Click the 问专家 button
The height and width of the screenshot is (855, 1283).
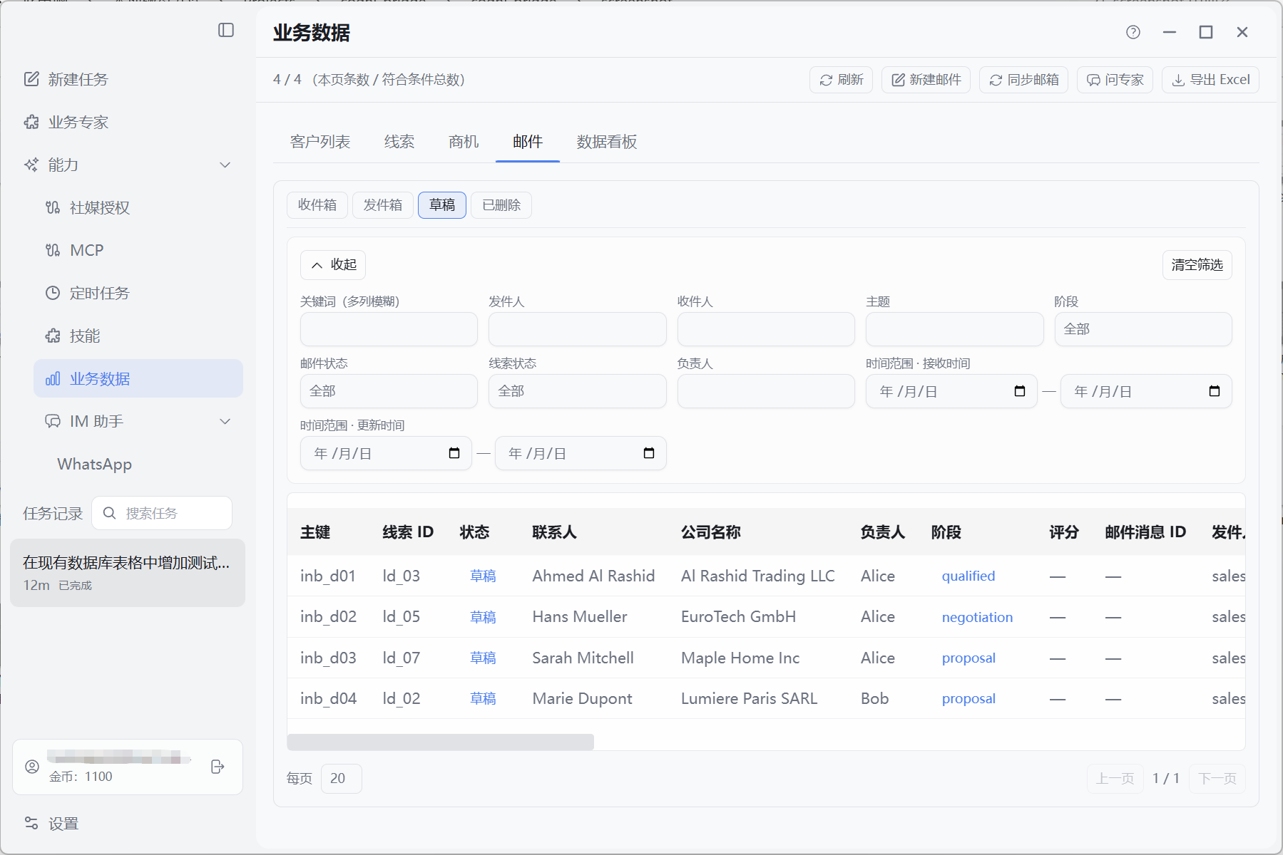pos(1115,80)
